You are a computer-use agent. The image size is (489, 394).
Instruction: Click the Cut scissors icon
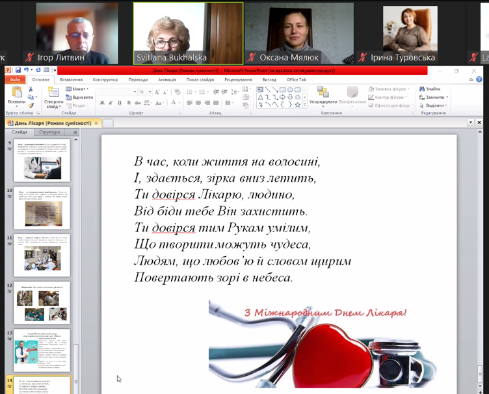point(31,89)
